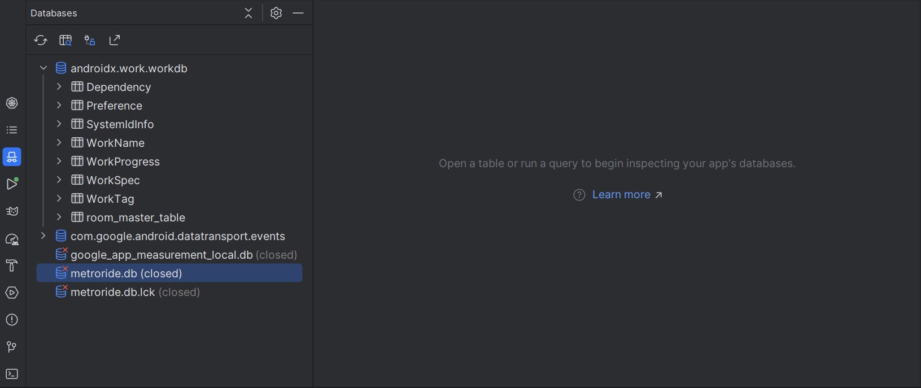Open the App Inspection sidebar tool
This screenshot has width=921, height=388.
point(12,157)
